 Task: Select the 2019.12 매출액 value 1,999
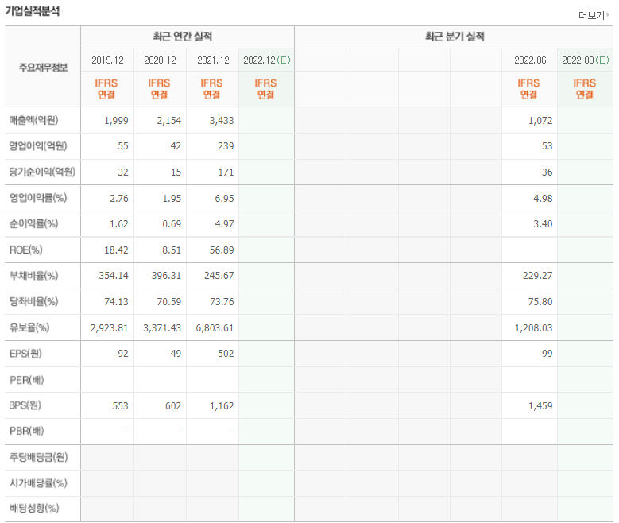pos(116,121)
